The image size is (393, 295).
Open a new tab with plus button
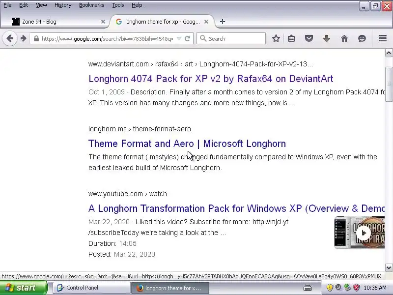[223, 22]
